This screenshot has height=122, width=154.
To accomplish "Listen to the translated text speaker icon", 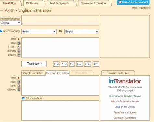I will pyautogui.click(x=19, y=78).
